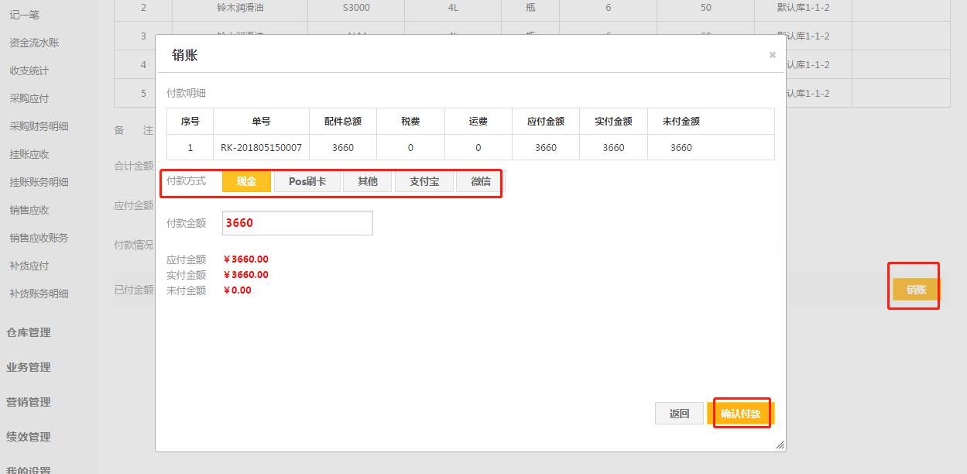The width and height of the screenshot is (967, 474).
Task: Open 资金流水账 in the sidebar
Action: (34, 43)
